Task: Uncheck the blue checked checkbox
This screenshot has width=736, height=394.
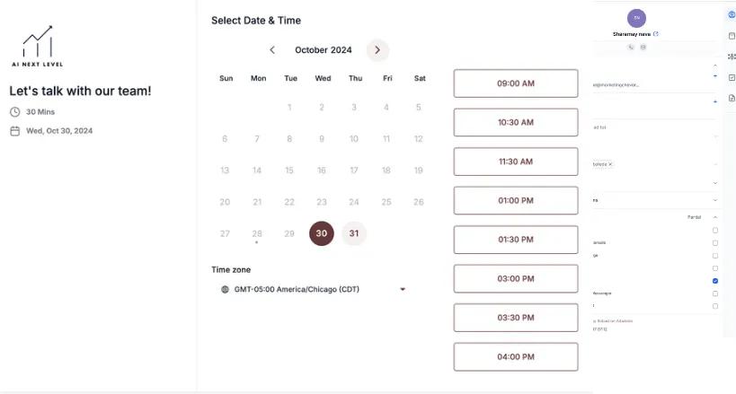Action: 714,281
